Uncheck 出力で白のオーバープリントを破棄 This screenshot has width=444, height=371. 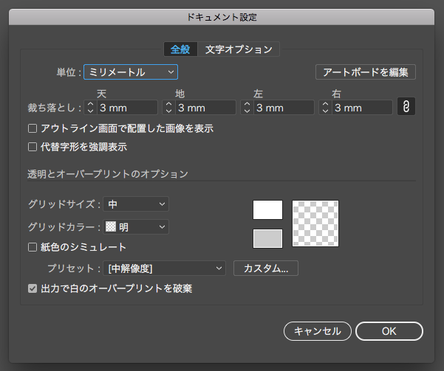(x=33, y=288)
